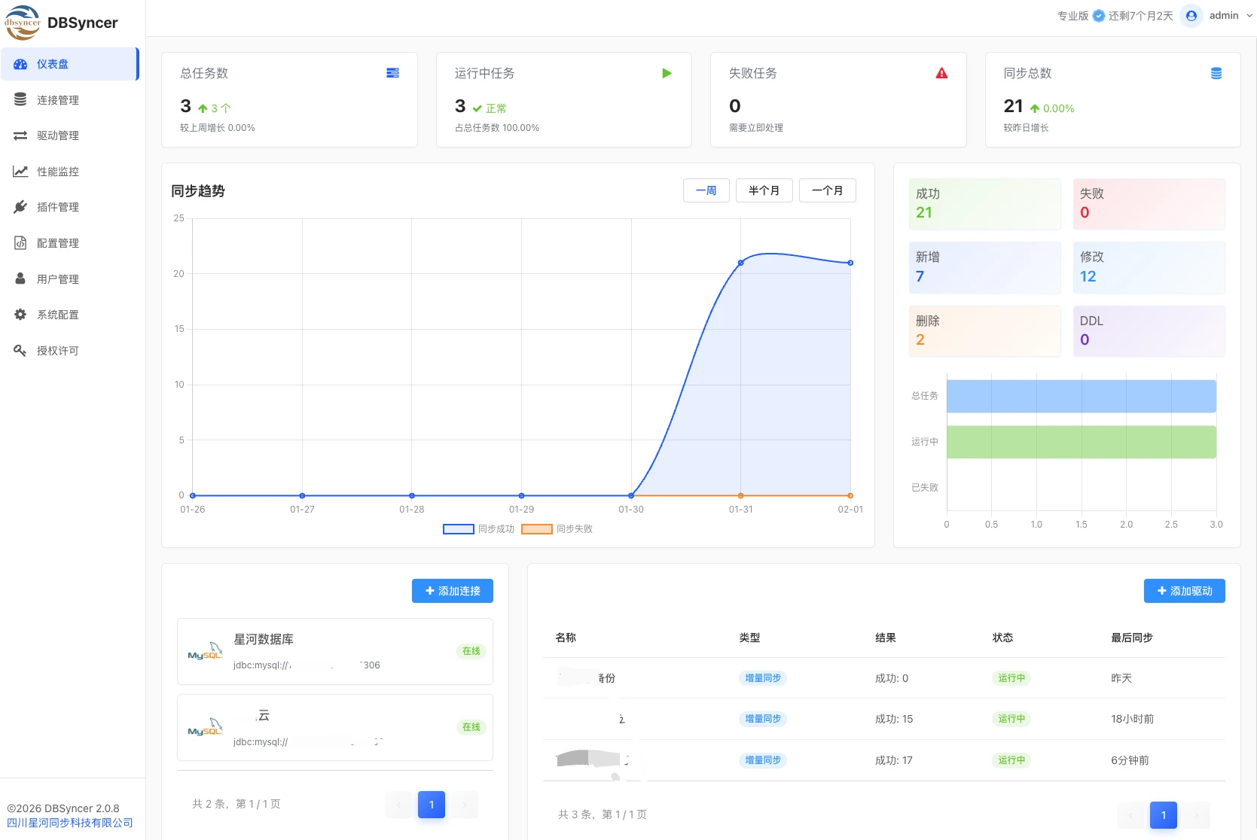1257x840 pixels.
Task: Open the dashboard gauge icon in sidebar
Action: (20, 65)
